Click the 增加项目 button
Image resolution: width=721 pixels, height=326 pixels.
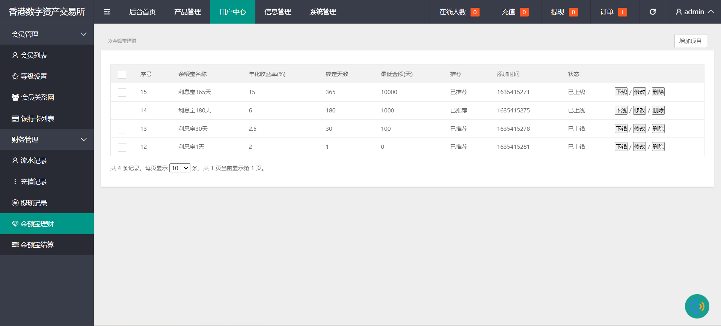[x=690, y=41]
